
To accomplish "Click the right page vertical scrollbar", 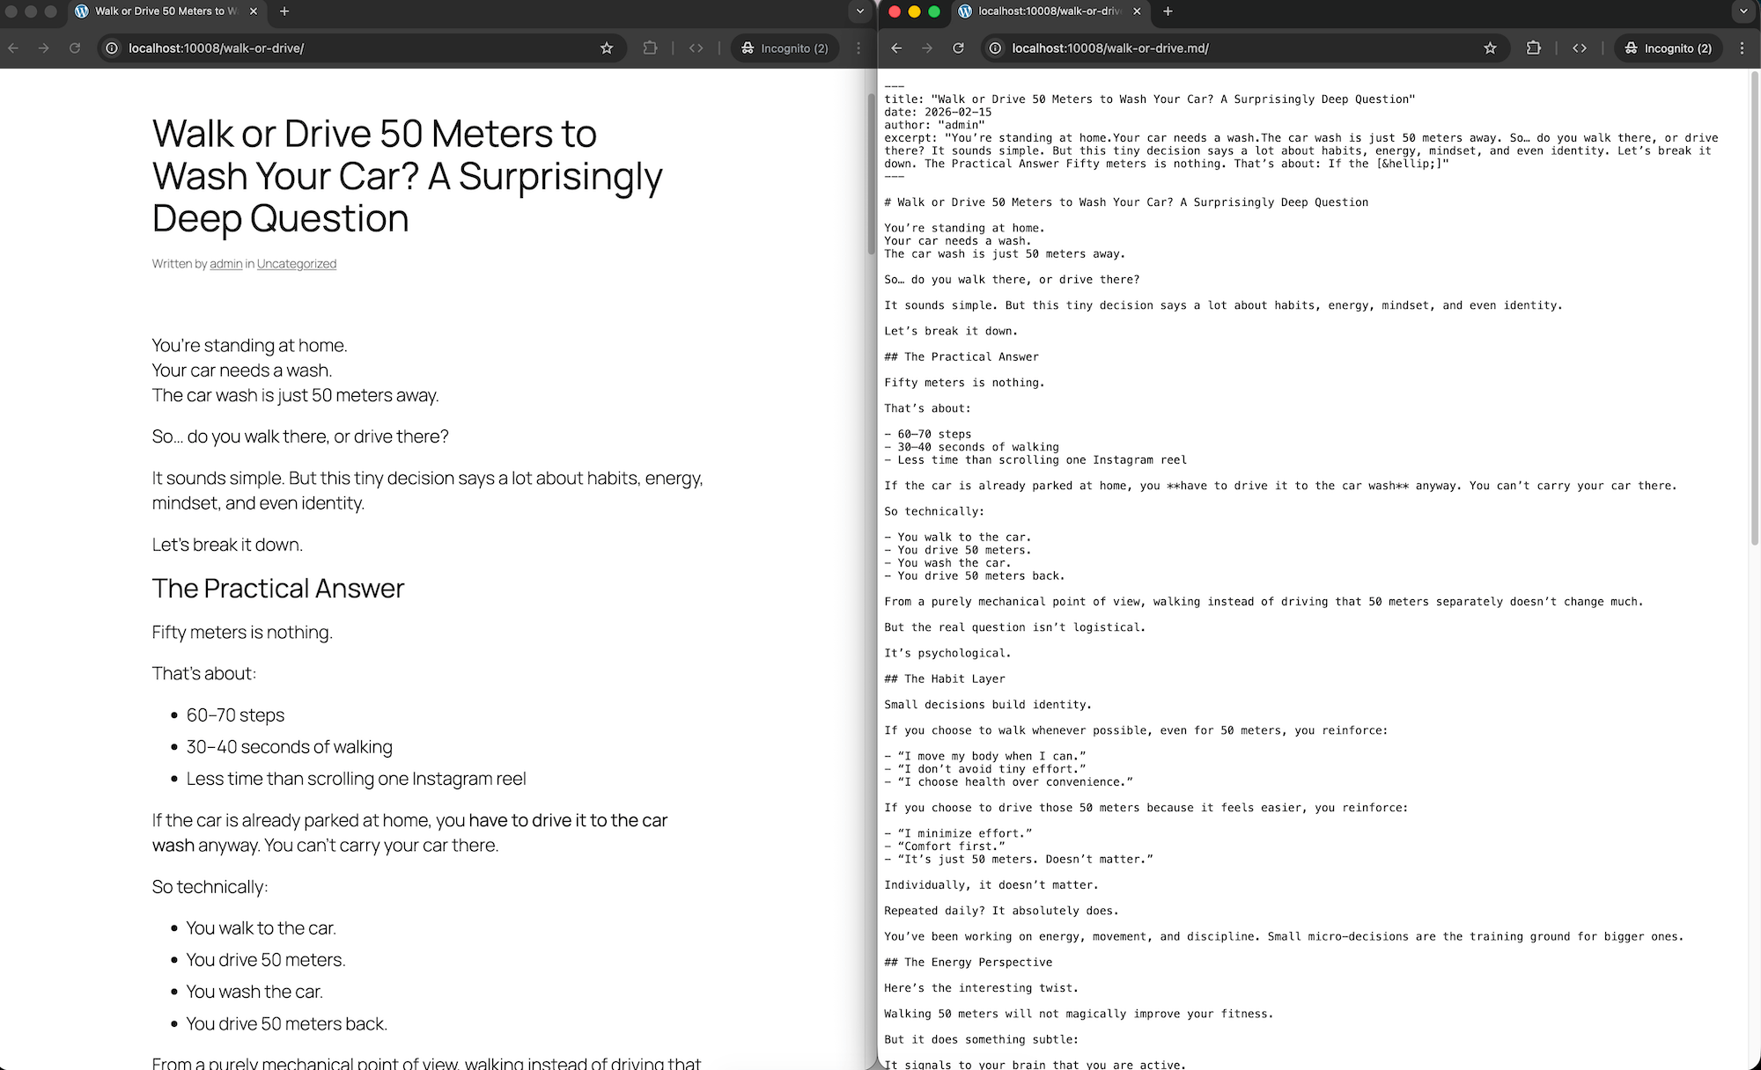I will click(1755, 308).
